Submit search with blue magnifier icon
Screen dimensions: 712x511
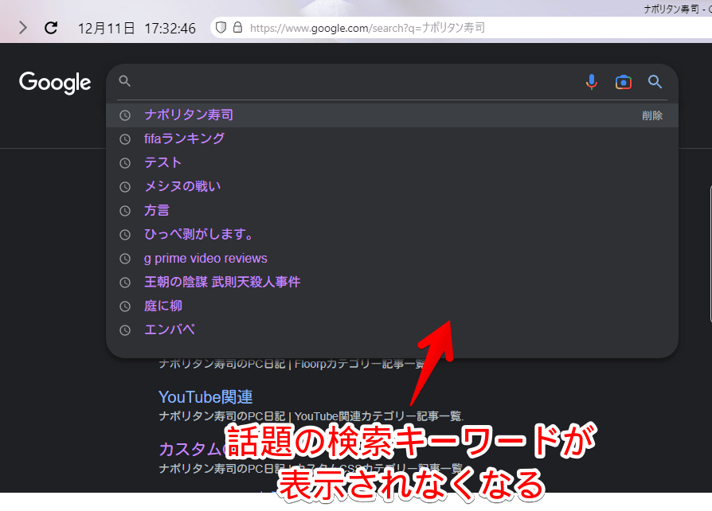[x=655, y=82]
